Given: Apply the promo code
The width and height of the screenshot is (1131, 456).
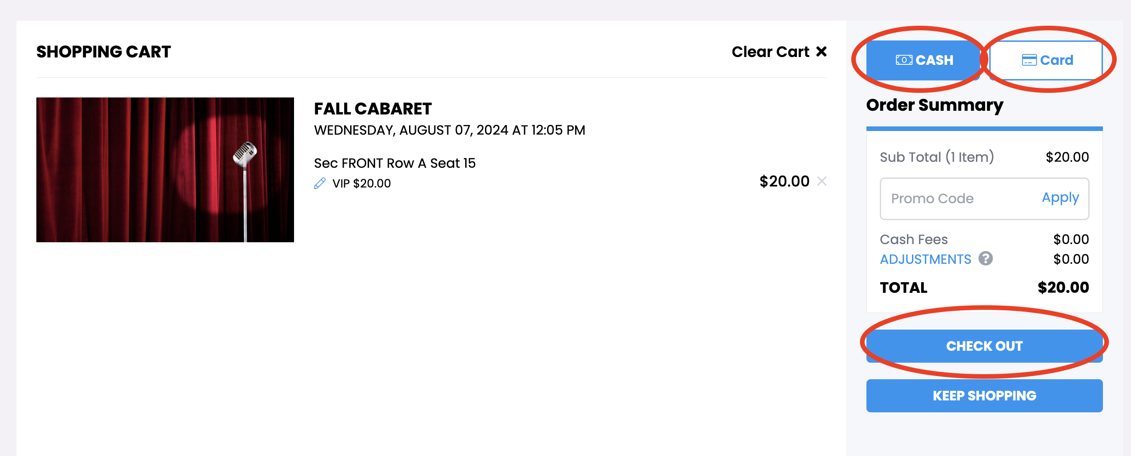Looking at the screenshot, I should pyautogui.click(x=1060, y=198).
